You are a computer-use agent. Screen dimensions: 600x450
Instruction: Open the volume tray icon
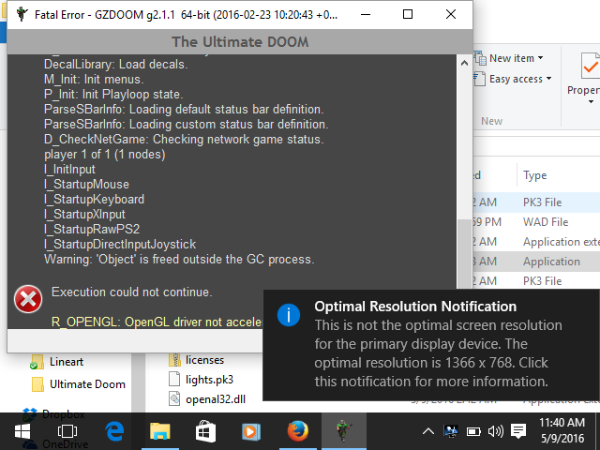click(x=496, y=431)
